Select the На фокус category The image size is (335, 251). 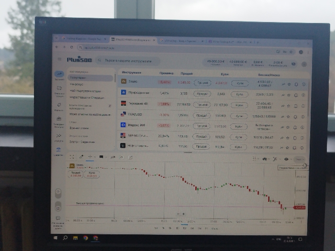[77, 84]
